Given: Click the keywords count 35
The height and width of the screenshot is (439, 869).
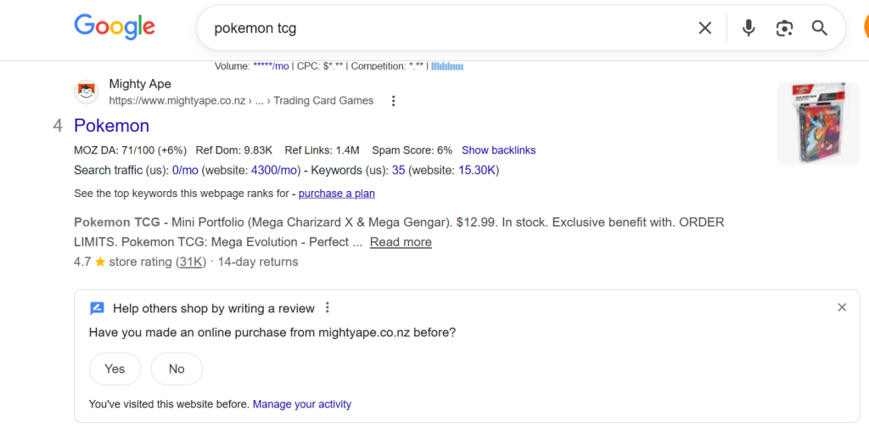Looking at the screenshot, I should [399, 170].
